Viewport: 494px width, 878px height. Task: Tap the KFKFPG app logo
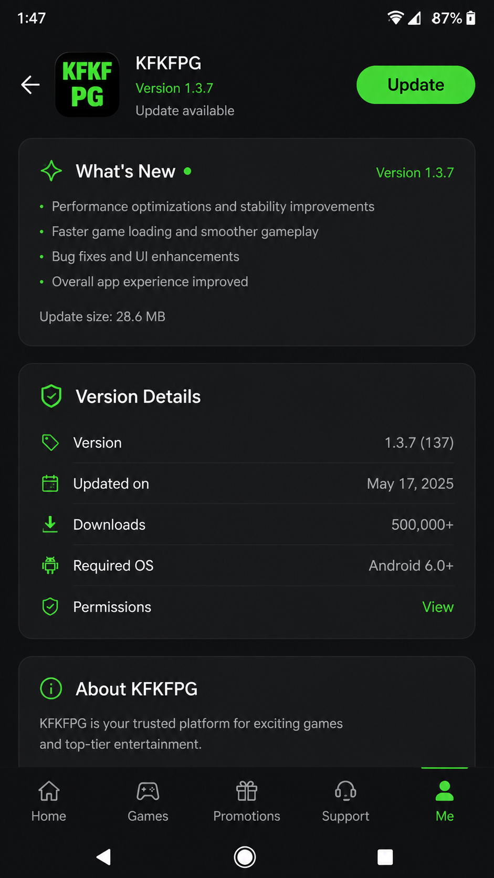pos(87,85)
